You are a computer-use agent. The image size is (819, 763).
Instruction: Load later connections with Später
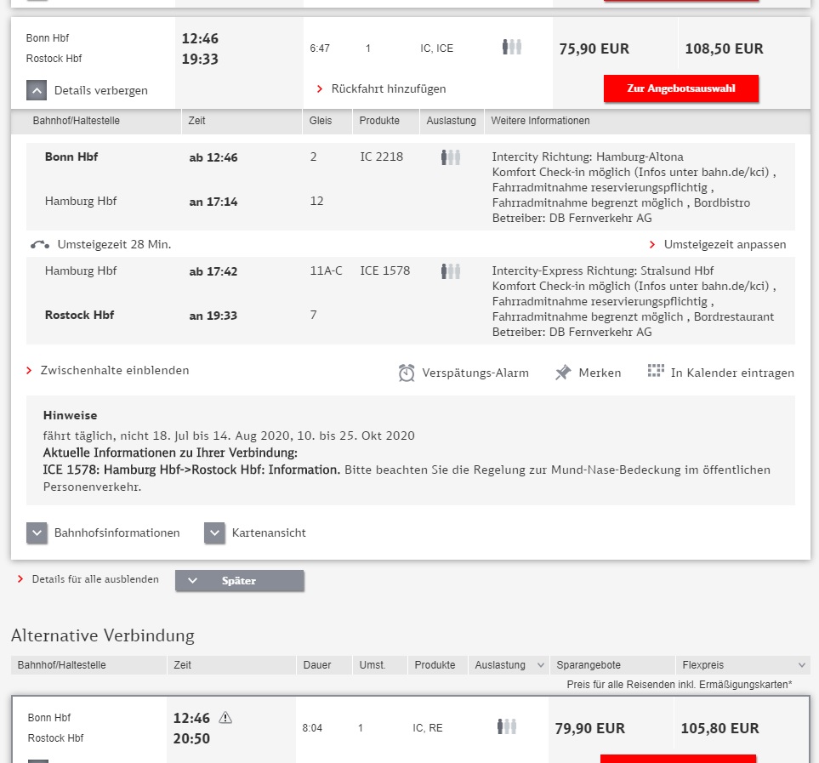coord(239,581)
